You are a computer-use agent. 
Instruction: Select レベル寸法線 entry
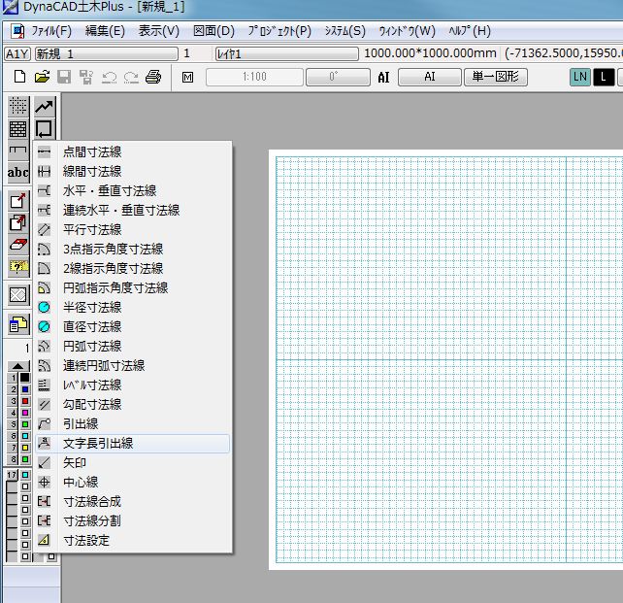133,385
